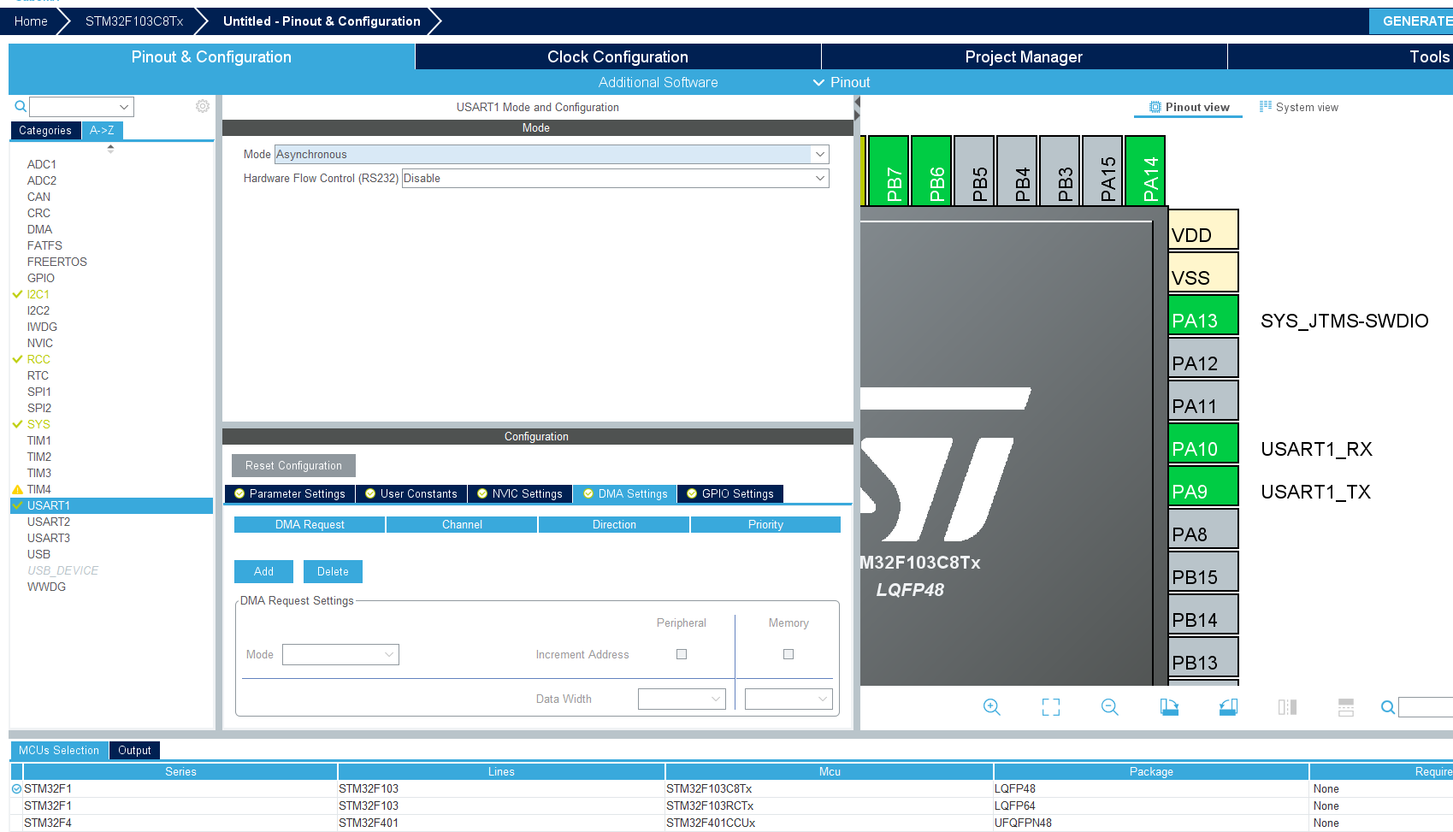Open Peripheral Data Width dropdown
Screen dimensions: 1453x832
point(682,699)
